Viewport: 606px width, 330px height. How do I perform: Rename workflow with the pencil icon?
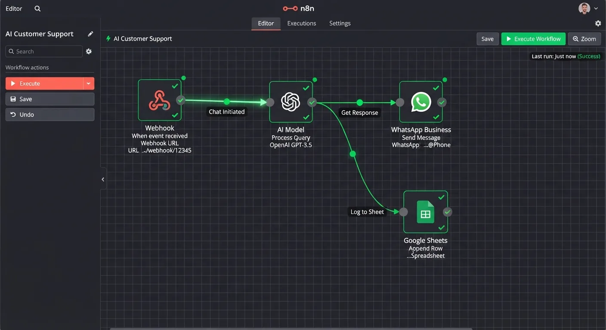pyautogui.click(x=90, y=34)
